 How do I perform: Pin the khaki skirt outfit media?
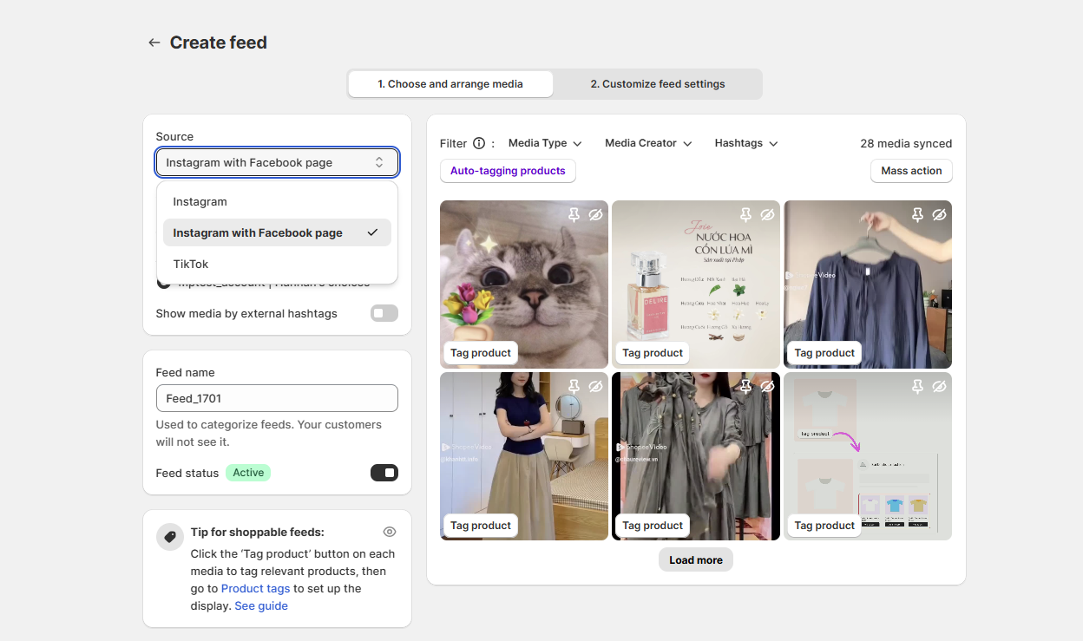pos(574,386)
